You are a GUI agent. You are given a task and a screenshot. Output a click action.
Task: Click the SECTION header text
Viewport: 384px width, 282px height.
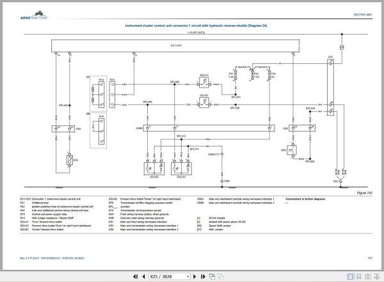[x=363, y=15]
